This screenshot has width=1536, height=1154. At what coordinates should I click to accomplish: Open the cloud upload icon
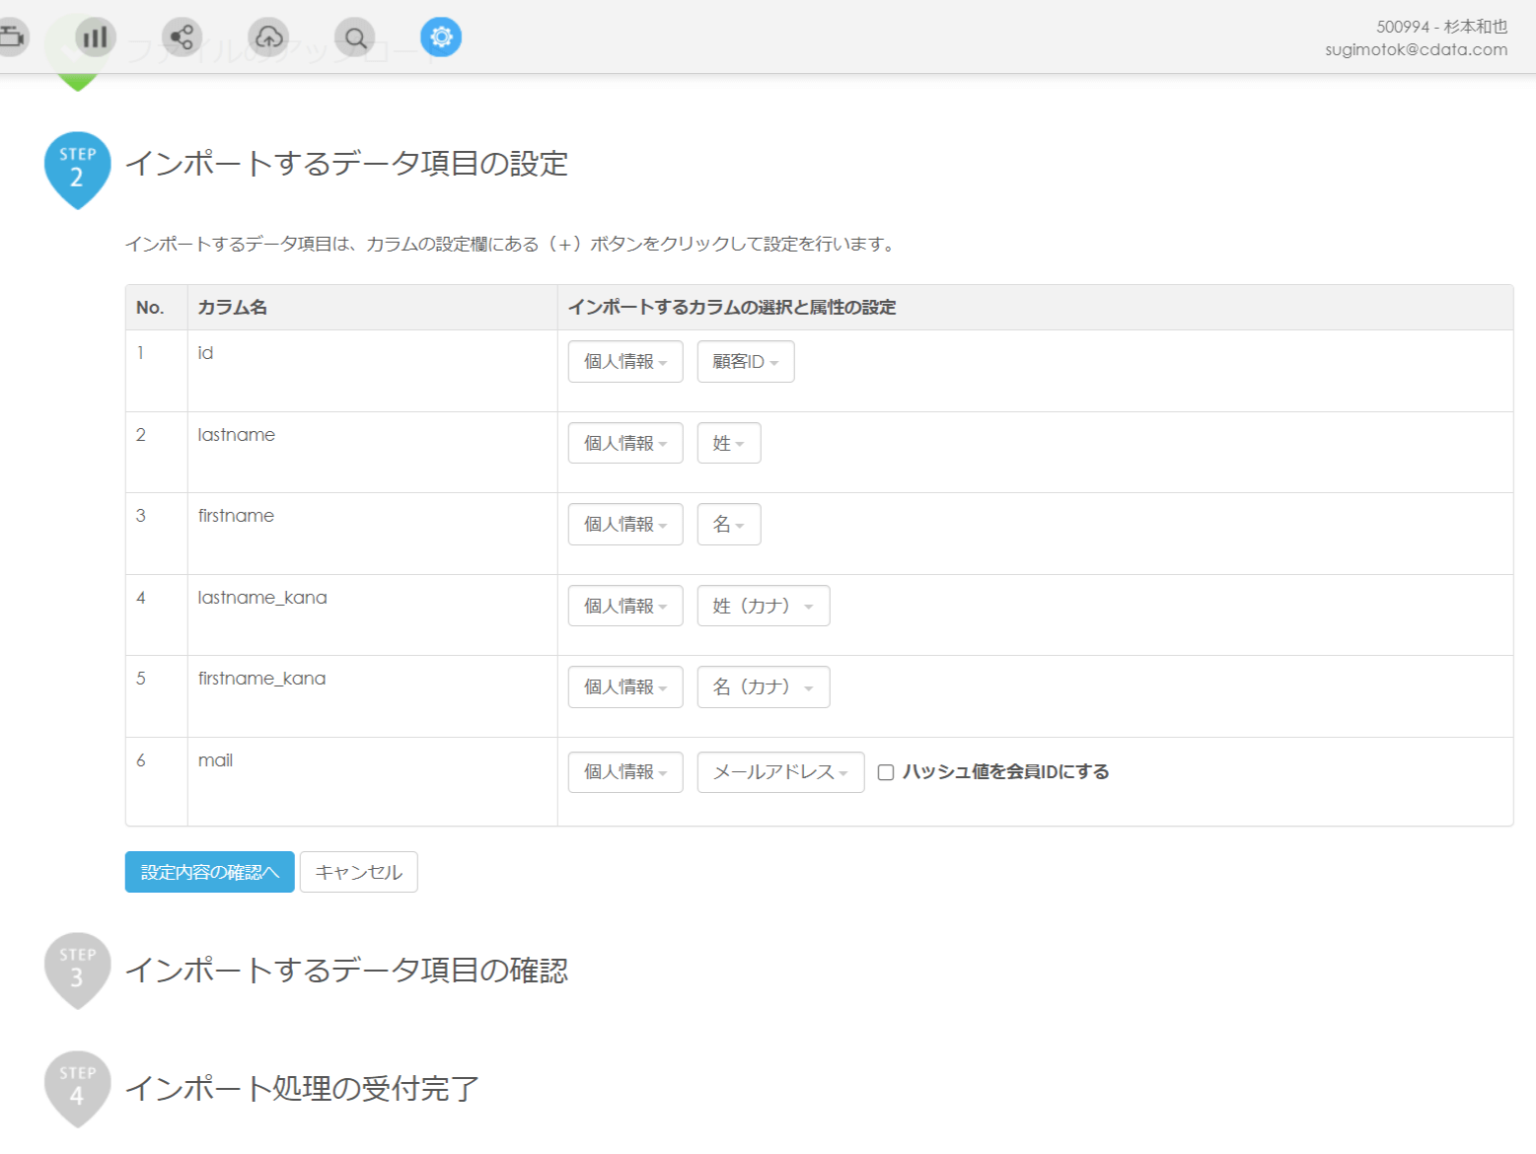[268, 37]
